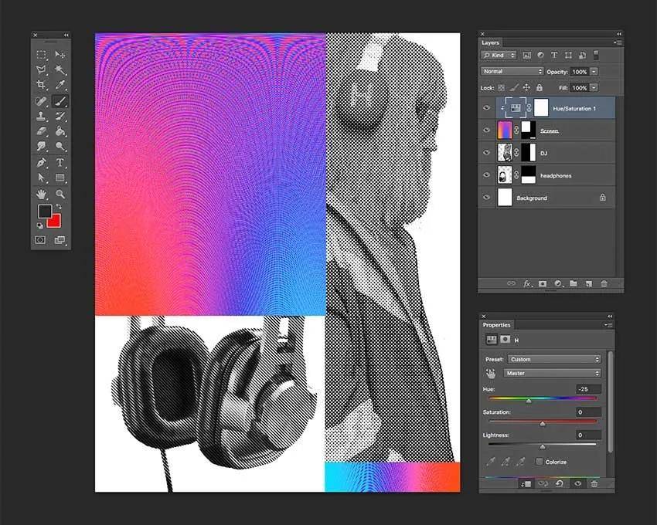
Task: Click the red background color swatch
Action: [54, 221]
